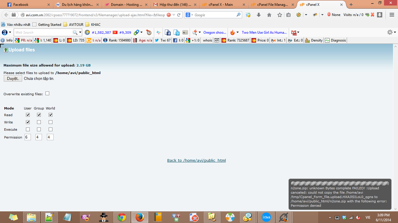Screen dimensions: 398x223
Task: Open the whois lookup item
Action: 207,40
